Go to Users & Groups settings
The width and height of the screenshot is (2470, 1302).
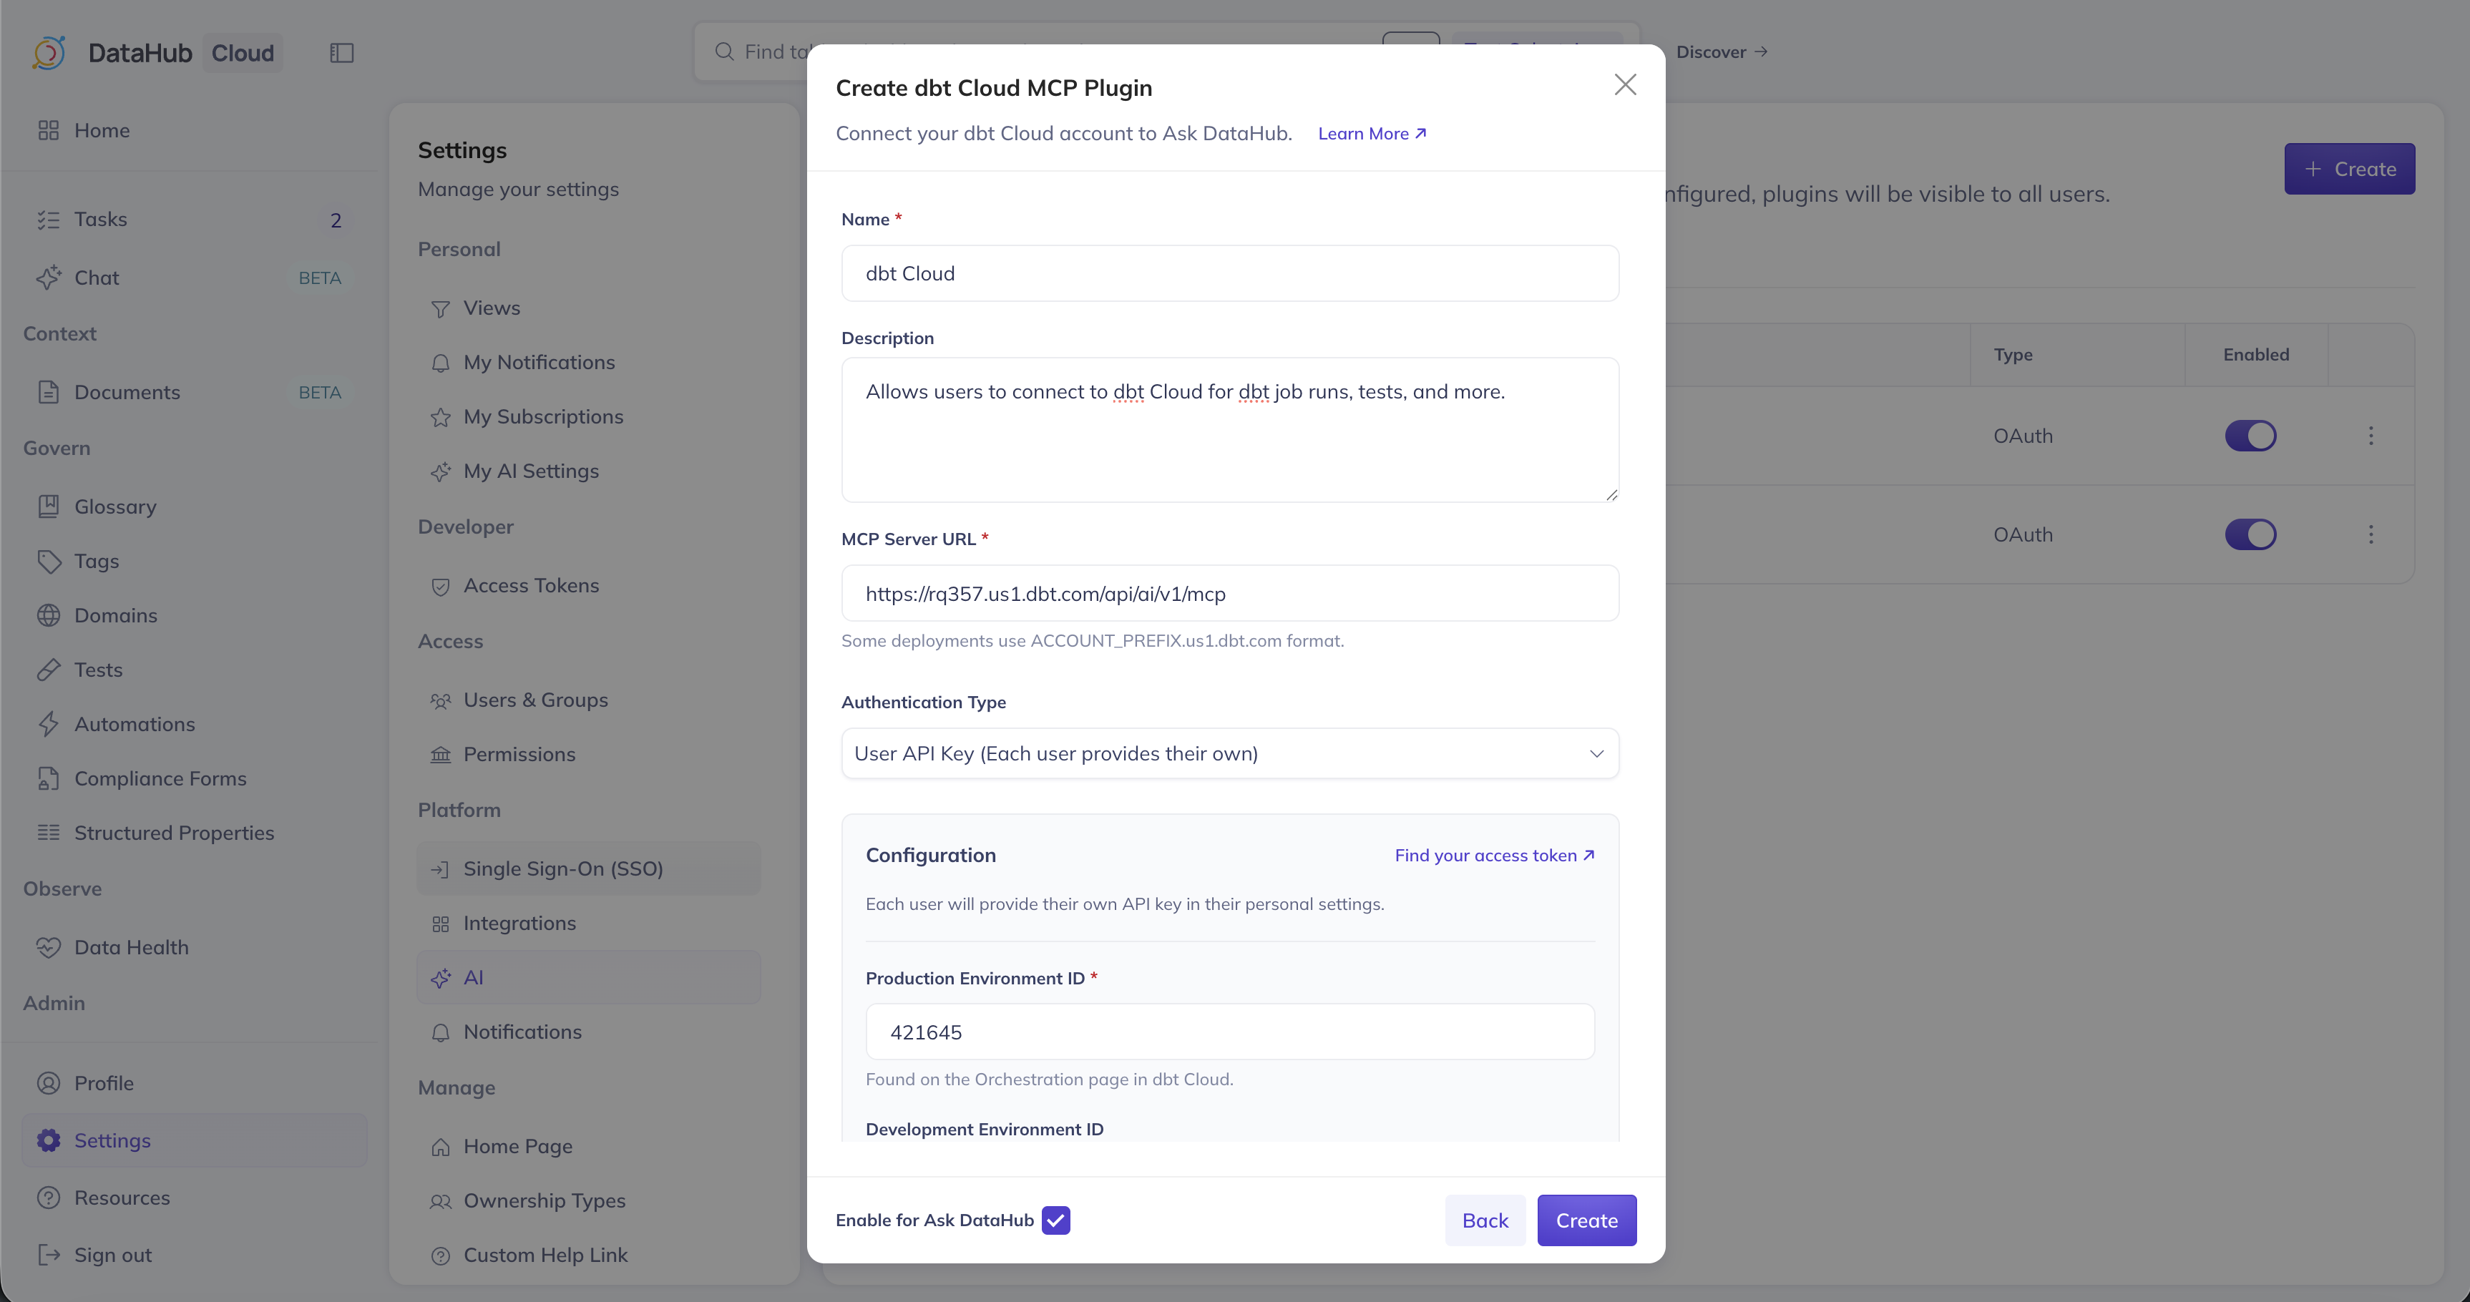[535, 700]
